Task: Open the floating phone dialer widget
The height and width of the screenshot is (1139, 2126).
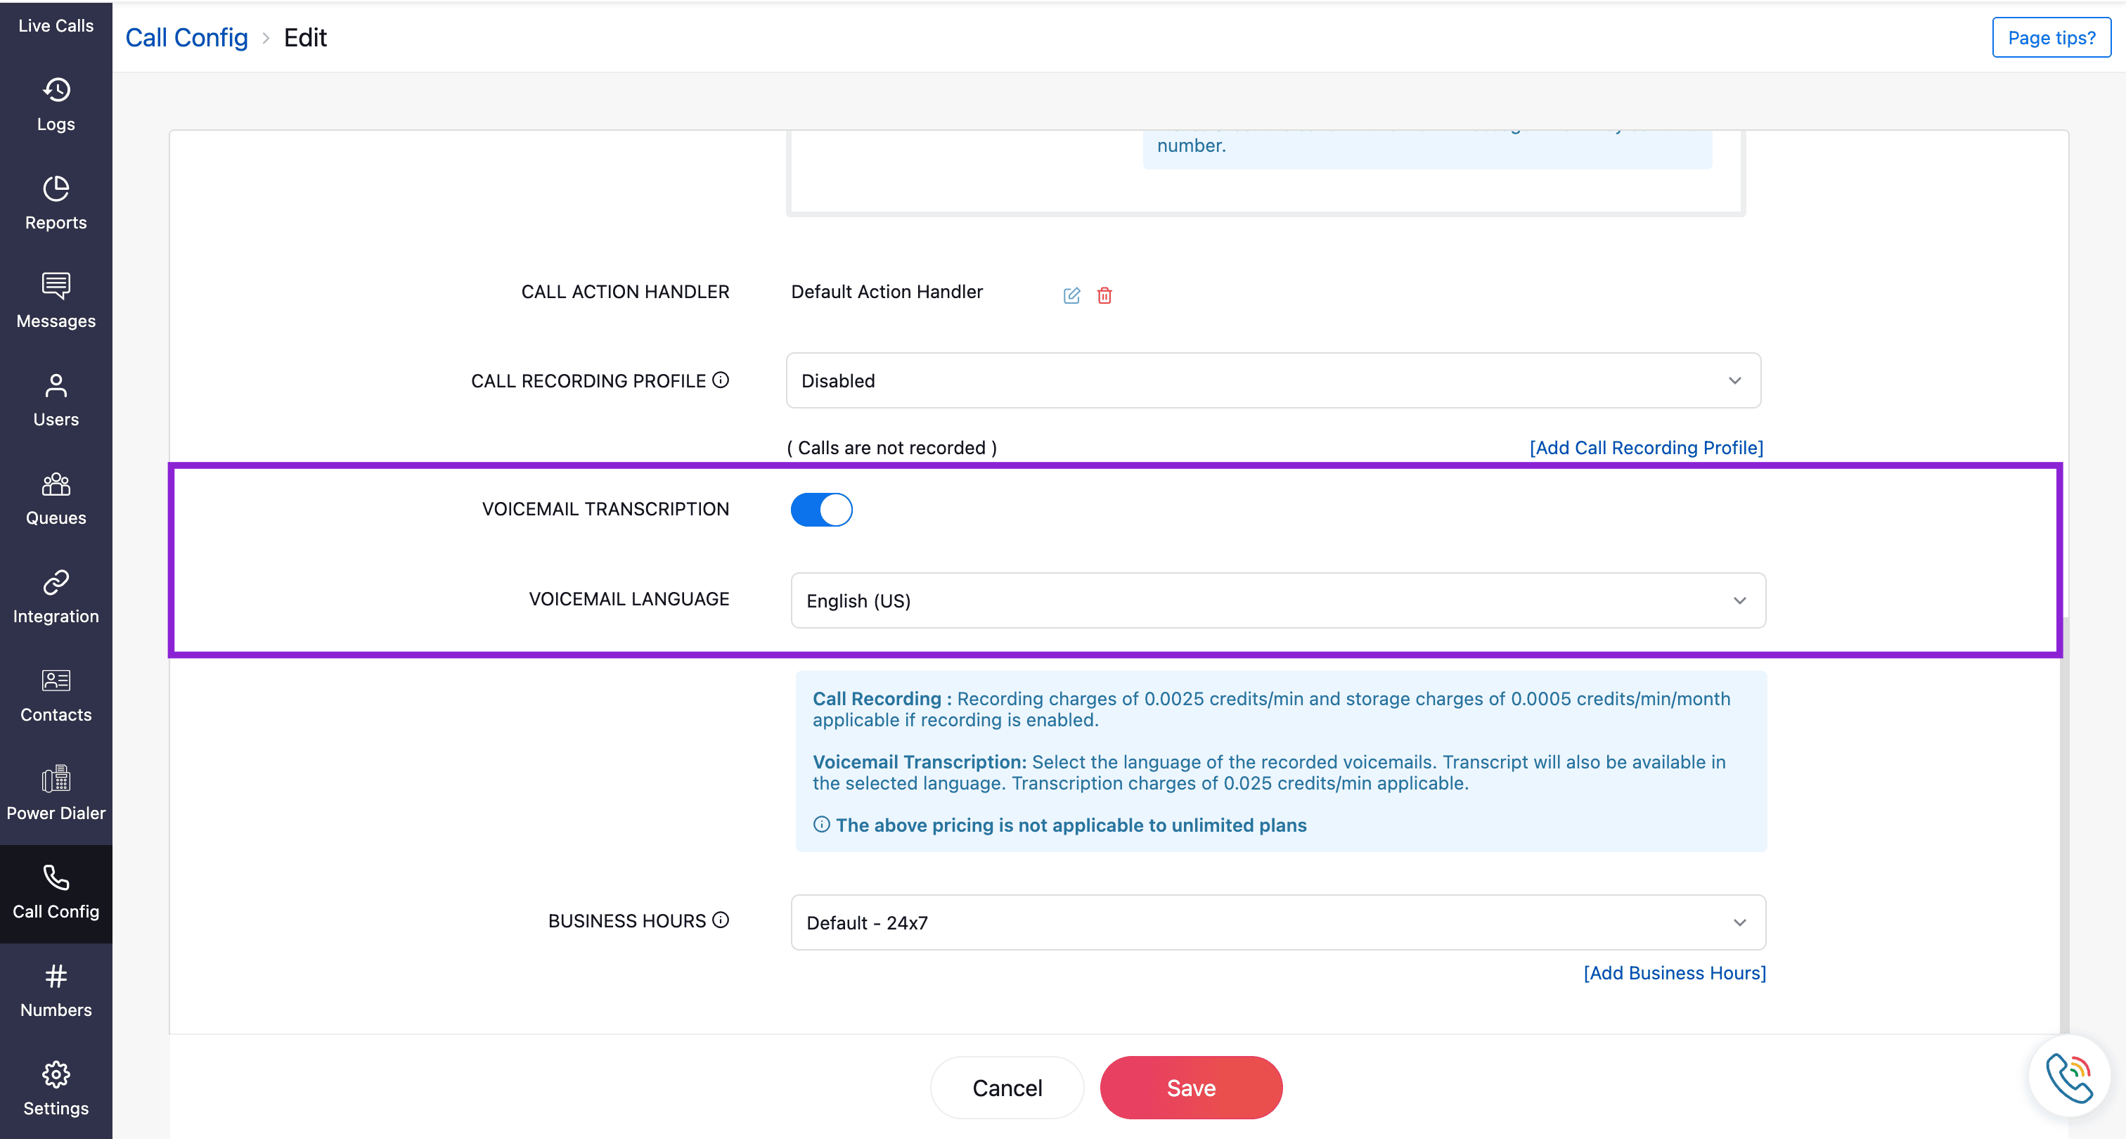Action: [2069, 1077]
